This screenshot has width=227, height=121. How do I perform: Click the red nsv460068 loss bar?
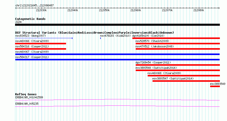(x=184, y=76)
